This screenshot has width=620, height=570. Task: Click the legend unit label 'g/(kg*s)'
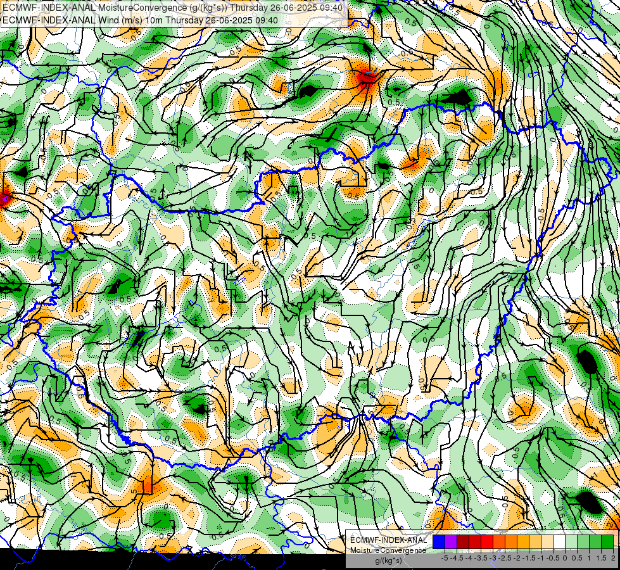(x=388, y=561)
